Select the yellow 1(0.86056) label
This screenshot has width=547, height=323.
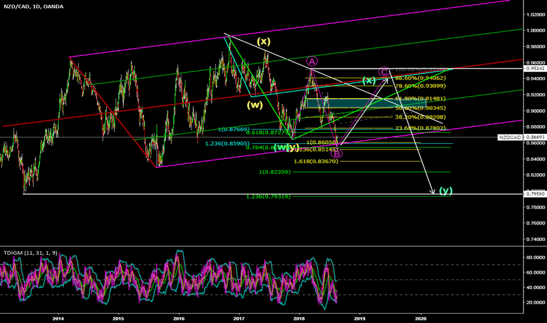[x=322, y=143]
